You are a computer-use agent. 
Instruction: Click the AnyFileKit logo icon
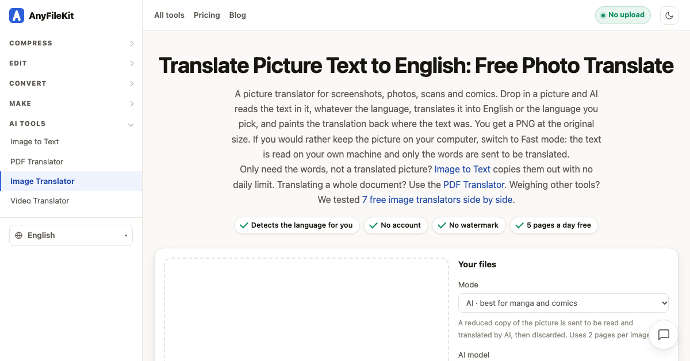tap(17, 16)
